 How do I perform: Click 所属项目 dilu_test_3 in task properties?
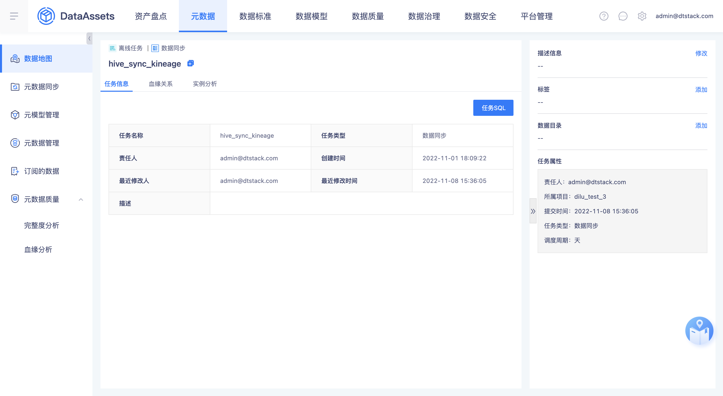coord(575,197)
